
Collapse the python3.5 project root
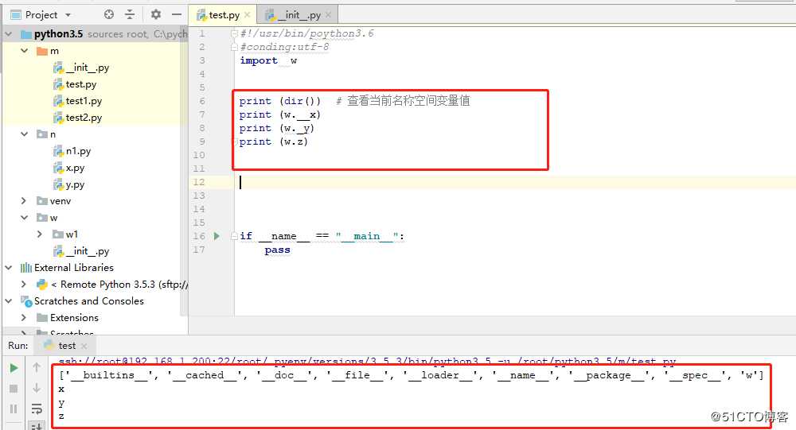click(x=9, y=34)
